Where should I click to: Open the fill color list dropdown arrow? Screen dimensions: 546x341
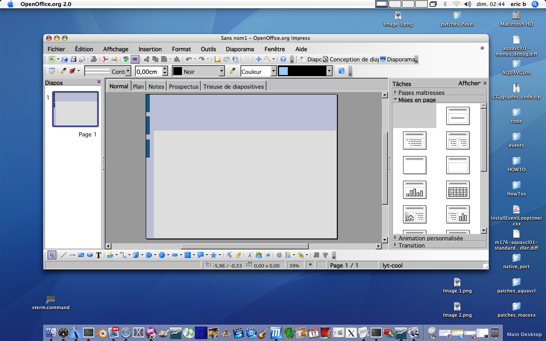[329, 71]
